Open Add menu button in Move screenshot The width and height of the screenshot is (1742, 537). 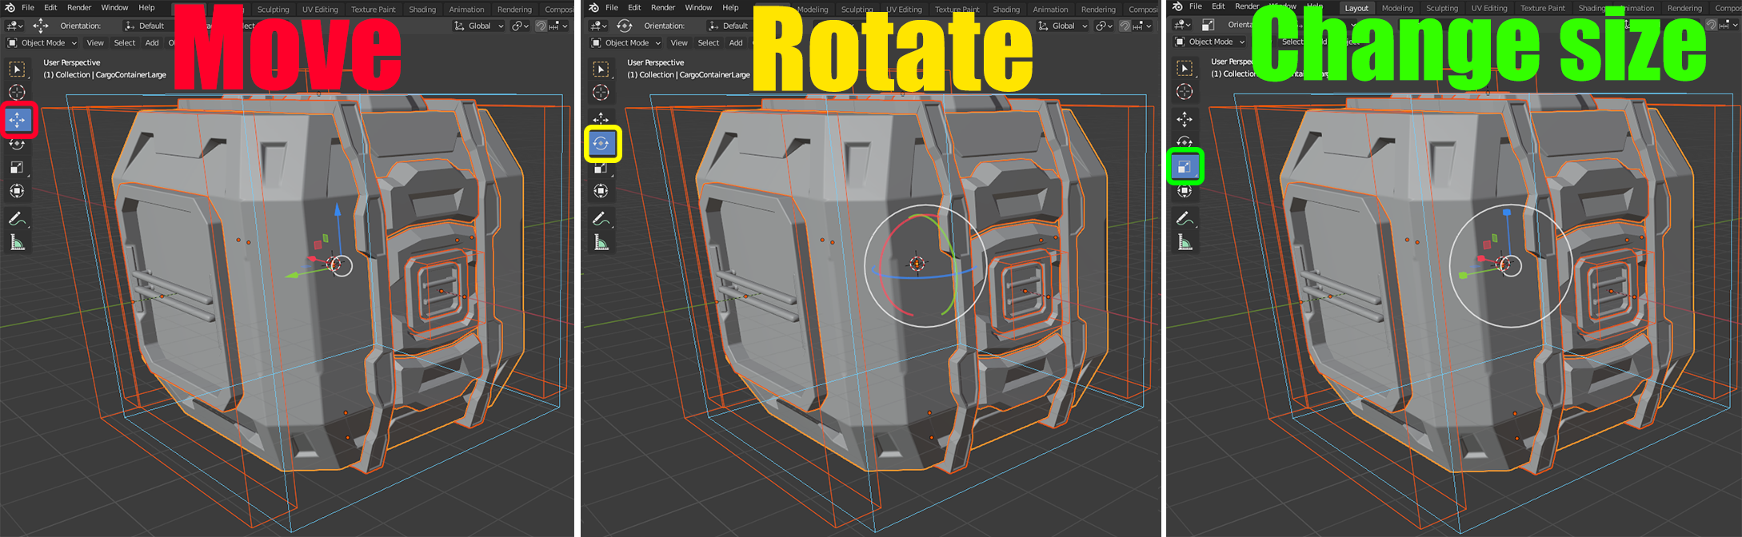pos(152,42)
